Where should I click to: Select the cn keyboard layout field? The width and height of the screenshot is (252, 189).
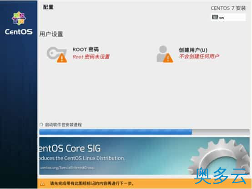[x=228, y=17]
